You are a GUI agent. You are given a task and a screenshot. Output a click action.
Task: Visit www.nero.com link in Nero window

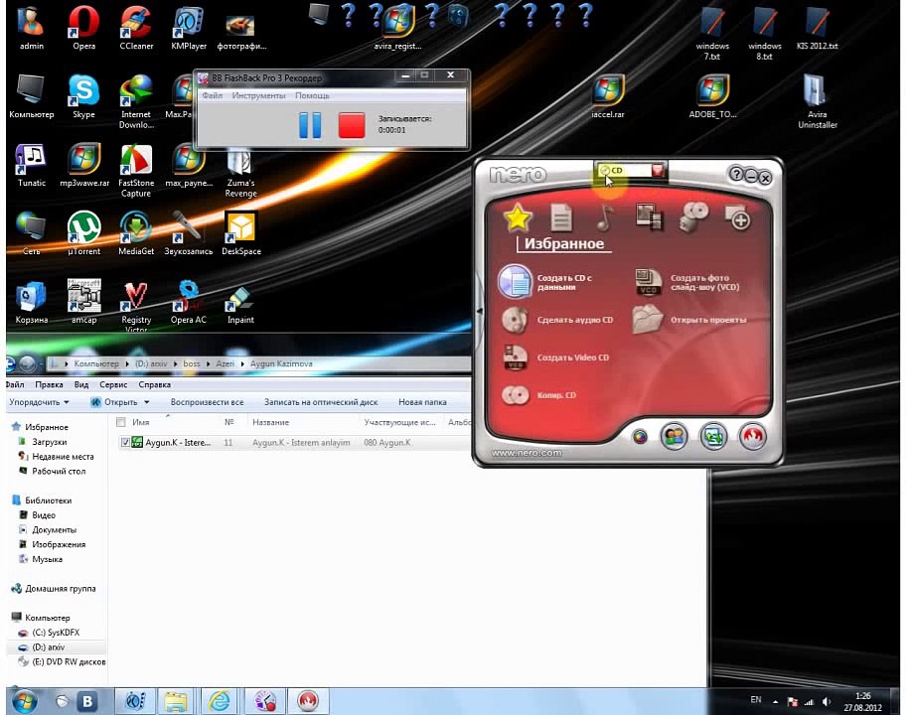click(527, 453)
